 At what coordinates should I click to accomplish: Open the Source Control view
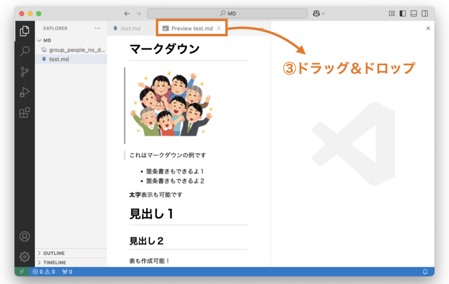[x=24, y=71]
